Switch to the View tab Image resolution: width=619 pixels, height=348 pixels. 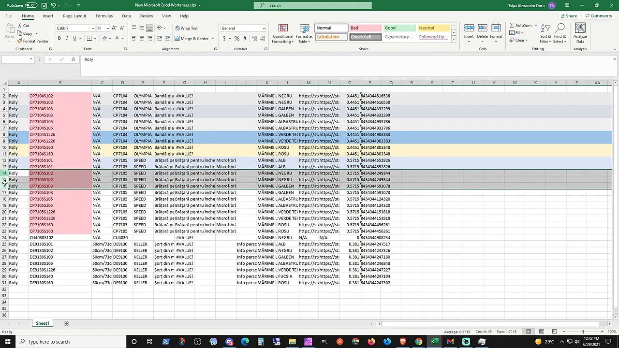coord(166,16)
